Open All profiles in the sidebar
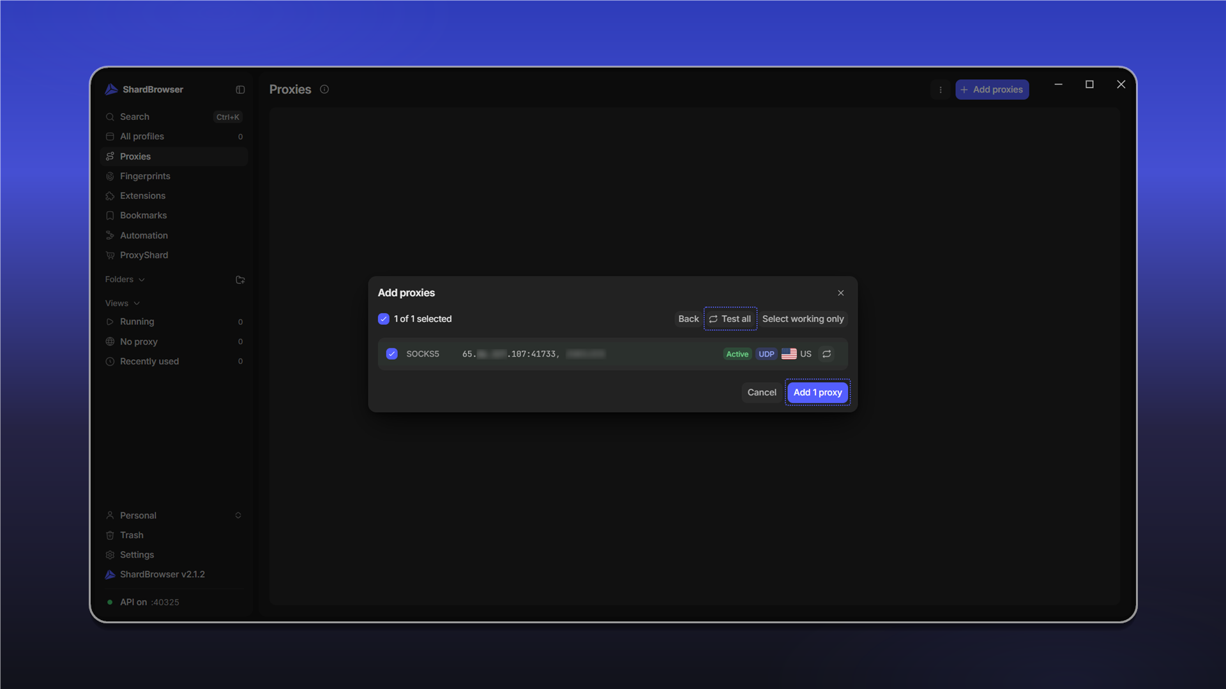 (174, 137)
